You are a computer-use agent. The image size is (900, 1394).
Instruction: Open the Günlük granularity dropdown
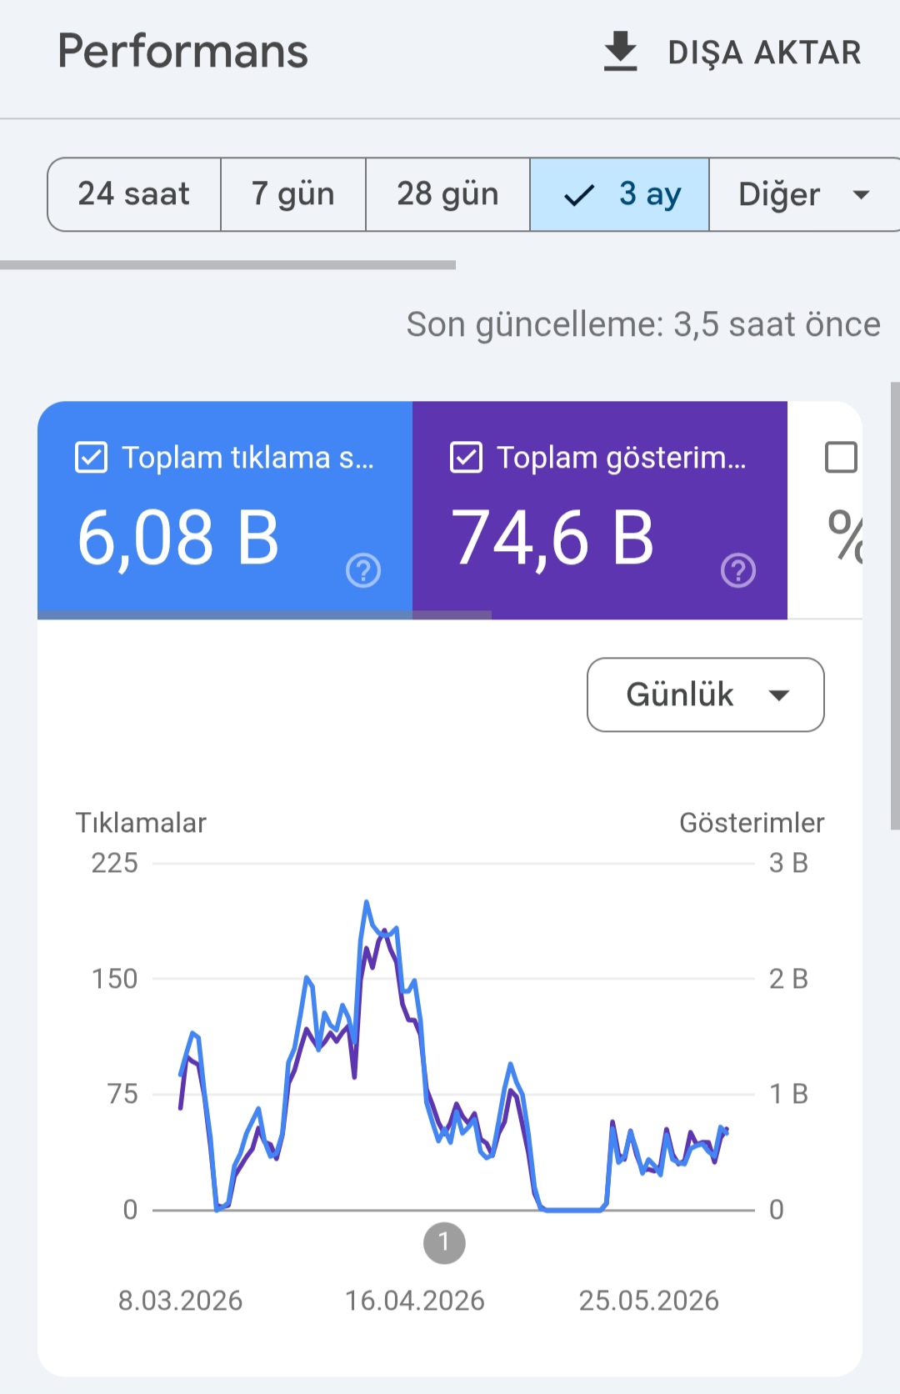coord(706,694)
